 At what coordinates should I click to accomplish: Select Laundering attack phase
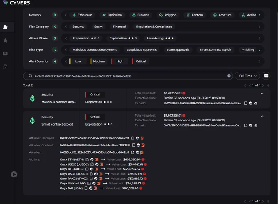160,38
